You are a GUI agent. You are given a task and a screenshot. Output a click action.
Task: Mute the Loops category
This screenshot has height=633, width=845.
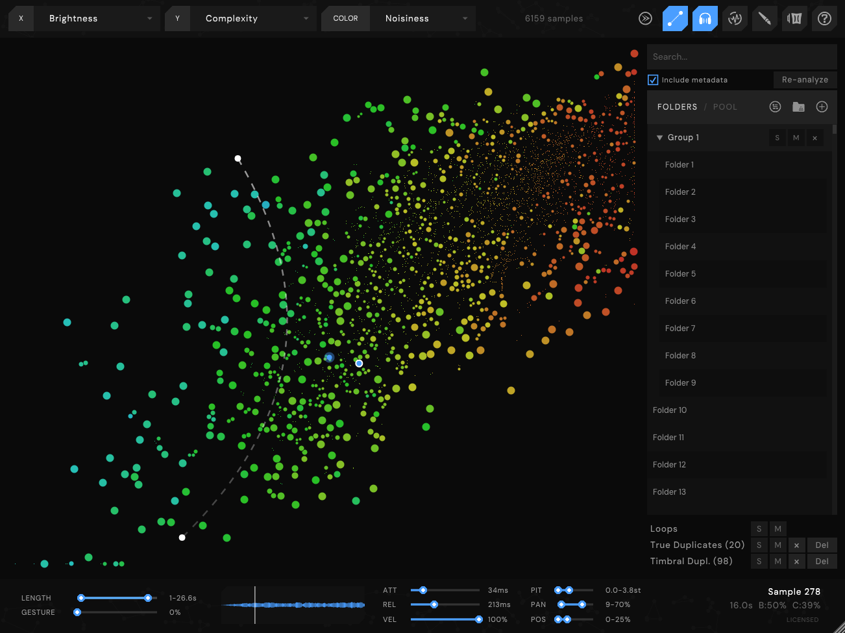778,529
